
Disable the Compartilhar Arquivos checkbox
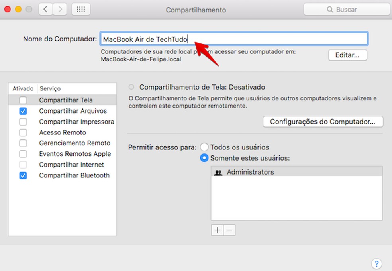tap(23, 111)
